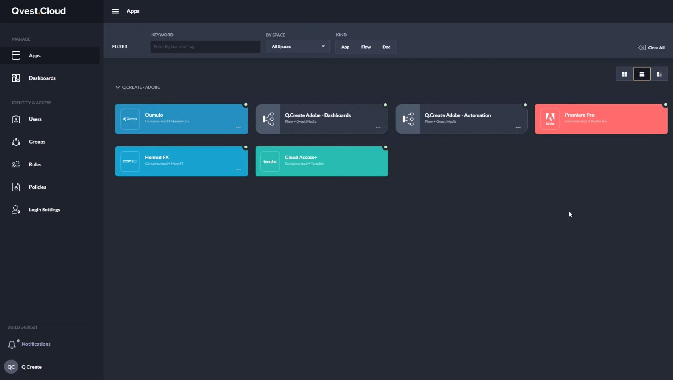Click the Automation flow branch icon
The image size is (673, 380).
pos(408,119)
